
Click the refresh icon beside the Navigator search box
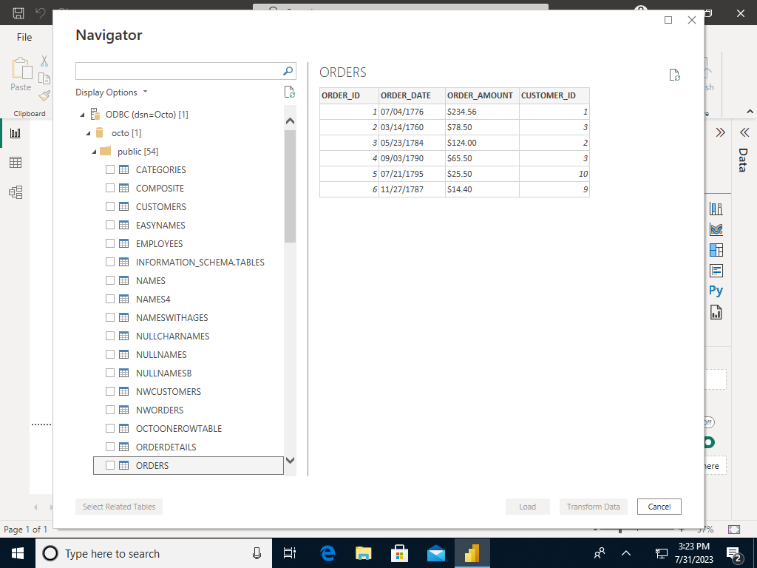[289, 92]
